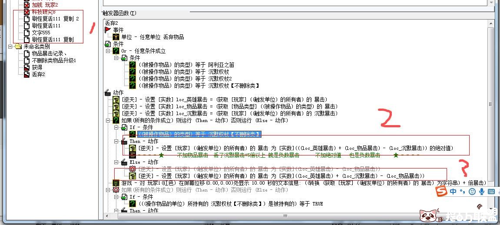The width and height of the screenshot is (500, 225).
Task: Select trigger 文字555 in the list
Action: (x=41, y=33)
